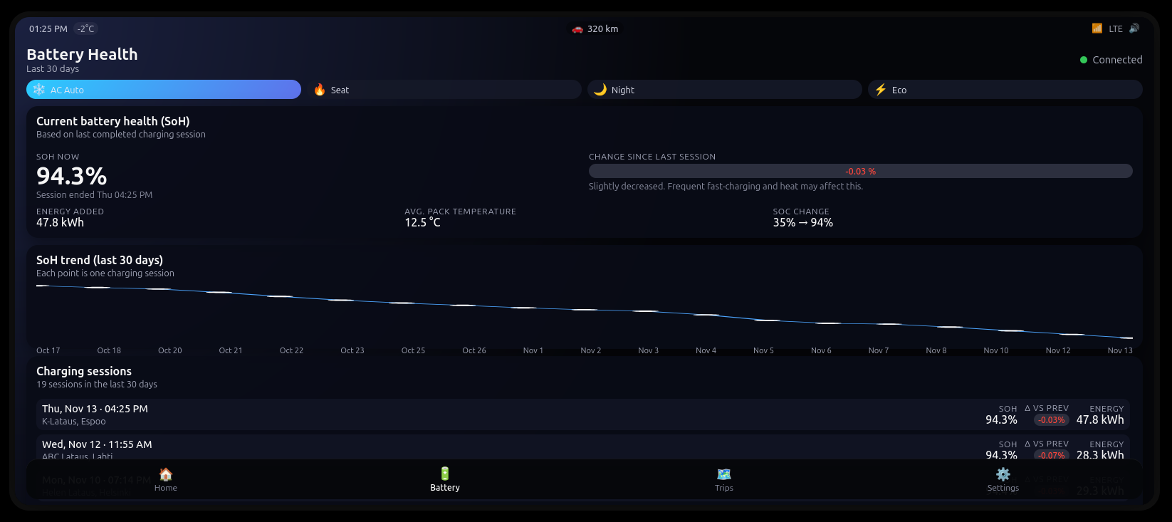Click the green Connected status dot
The height and width of the screenshot is (522, 1172).
point(1084,60)
